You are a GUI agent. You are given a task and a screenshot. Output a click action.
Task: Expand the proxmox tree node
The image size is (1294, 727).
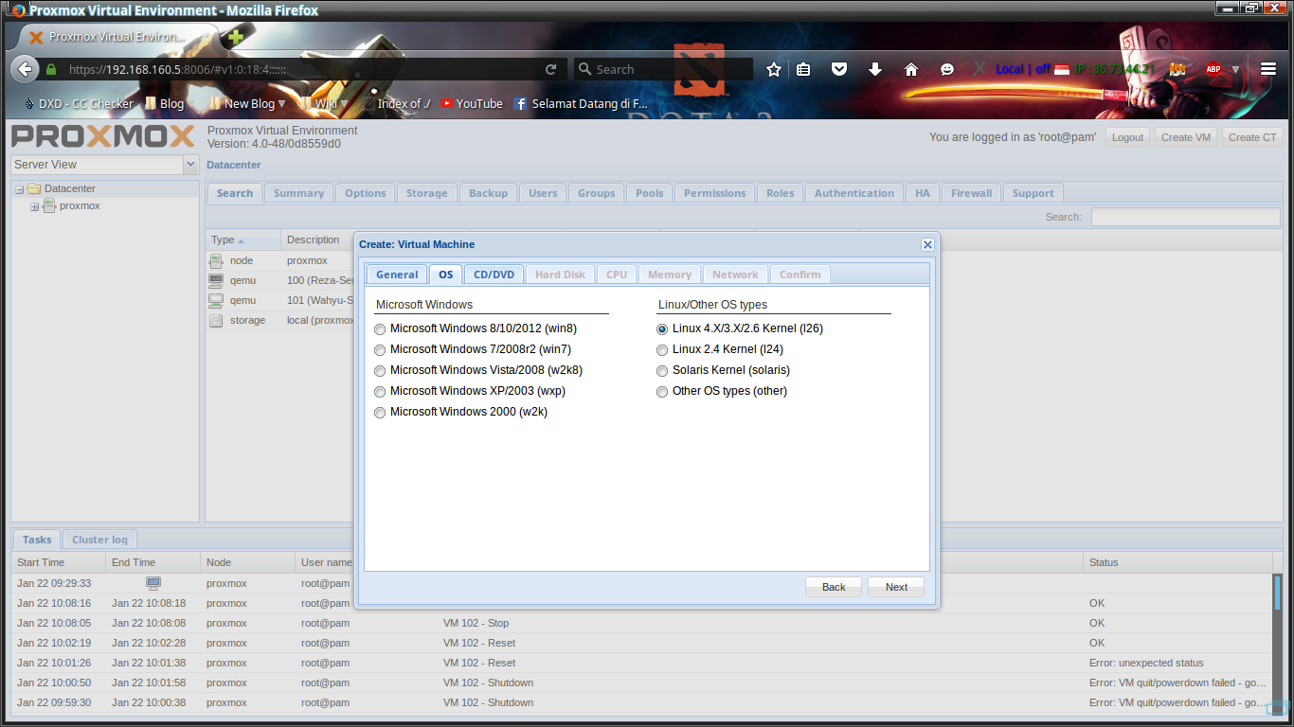click(x=35, y=206)
